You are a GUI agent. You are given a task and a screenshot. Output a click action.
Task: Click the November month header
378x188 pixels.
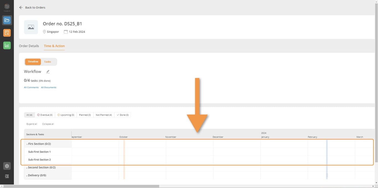[x=171, y=137]
